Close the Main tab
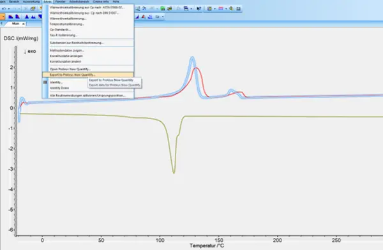Image resolution: width=383 pixels, height=250 pixels. coord(24,24)
